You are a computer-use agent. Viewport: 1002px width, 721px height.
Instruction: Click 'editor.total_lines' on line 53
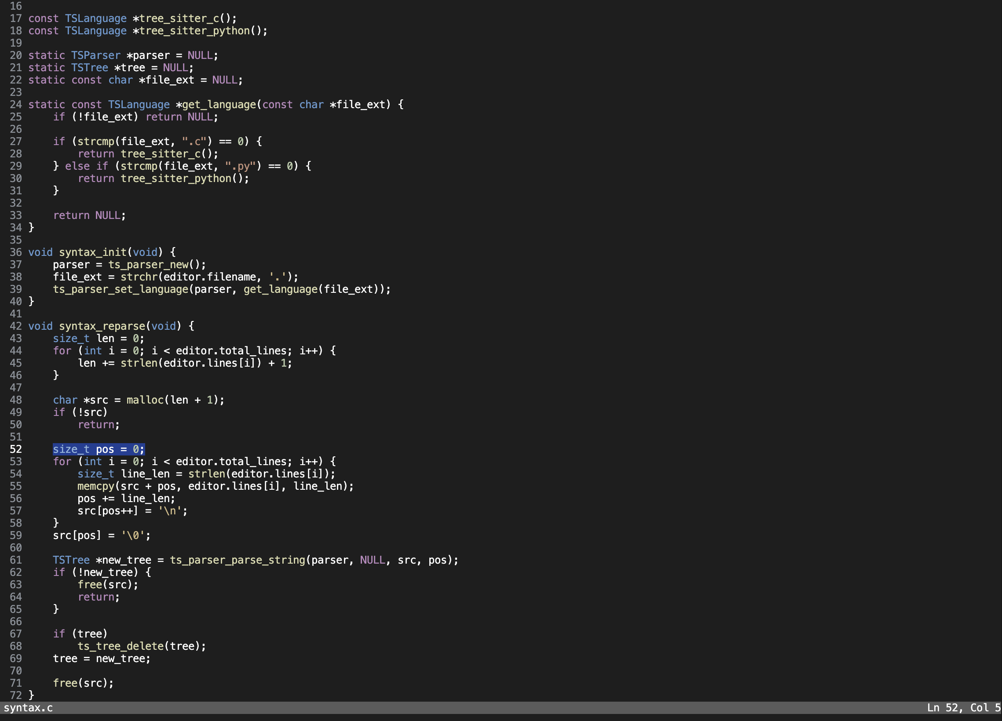pos(231,461)
